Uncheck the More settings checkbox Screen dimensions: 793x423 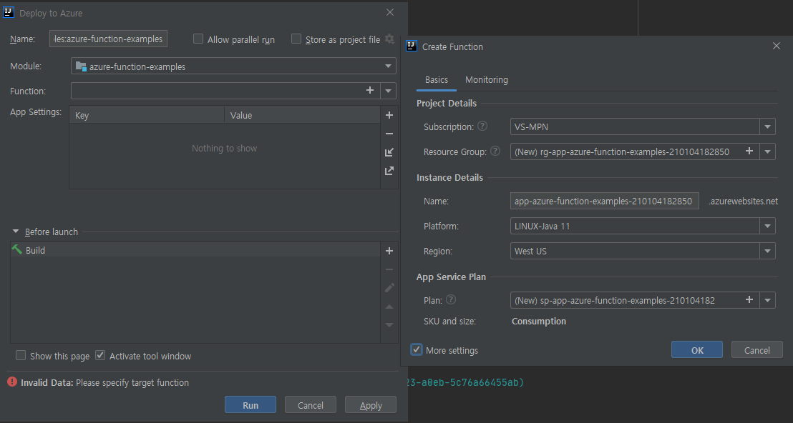(417, 350)
